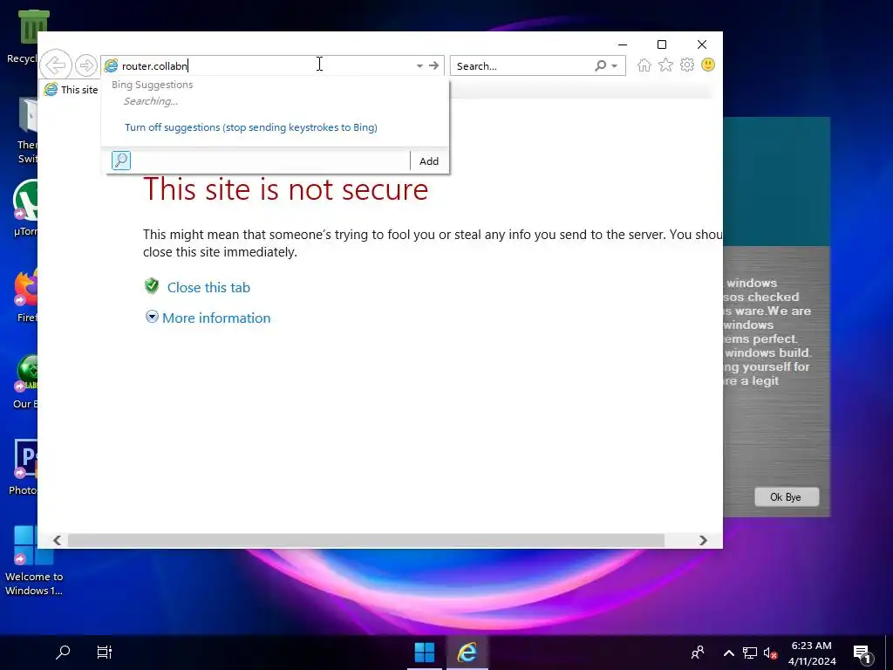Click 'Bing Suggestions' label in dropdown
Screen dimensions: 893x670
pos(152,85)
